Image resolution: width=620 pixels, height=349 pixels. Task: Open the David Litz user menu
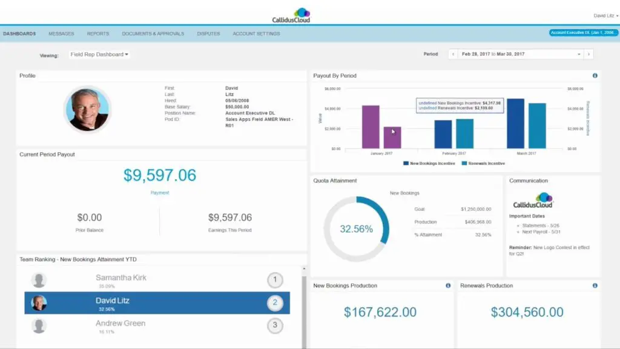[605, 16]
